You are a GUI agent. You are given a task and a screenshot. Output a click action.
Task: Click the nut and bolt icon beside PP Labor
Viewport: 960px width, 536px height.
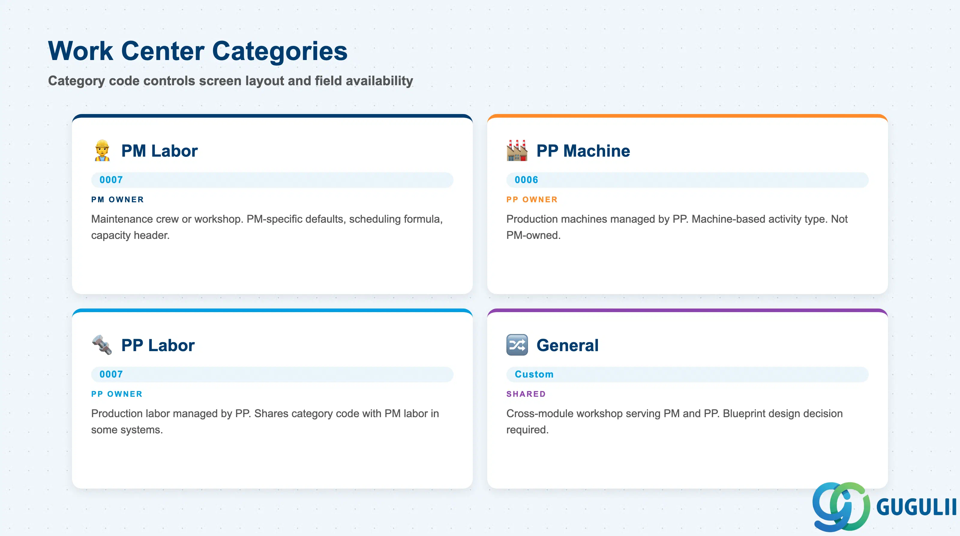pyautogui.click(x=102, y=345)
